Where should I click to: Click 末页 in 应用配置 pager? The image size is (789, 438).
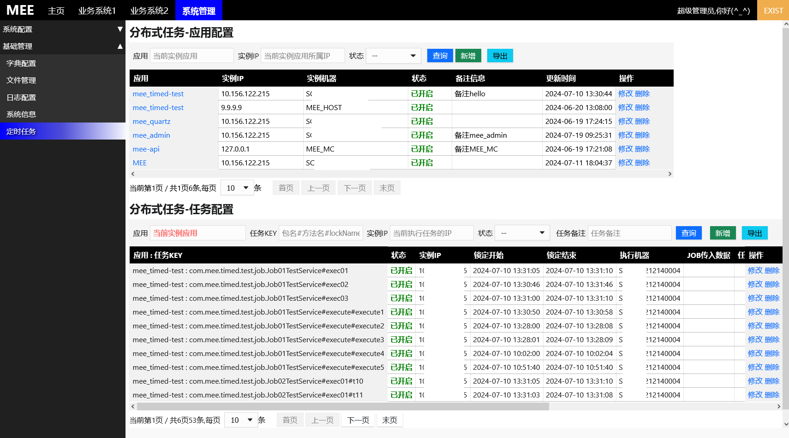tap(387, 188)
